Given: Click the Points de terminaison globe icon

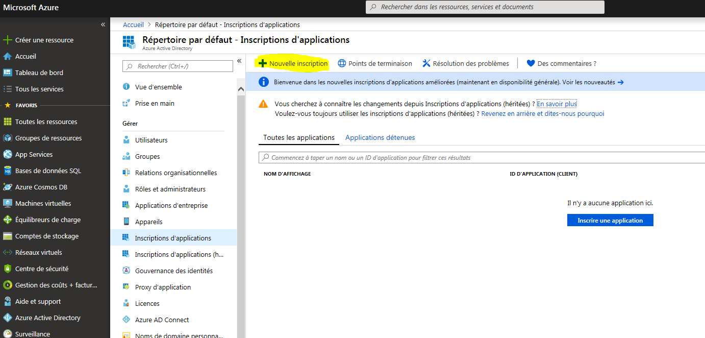Looking at the screenshot, I should click(342, 63).
